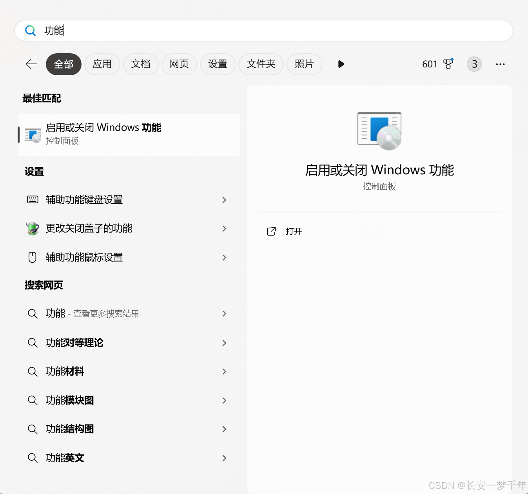Viewport: 528px width, 494px height.
Task: Show more filter tabs with the play arrow
Action: click(341, 64)
